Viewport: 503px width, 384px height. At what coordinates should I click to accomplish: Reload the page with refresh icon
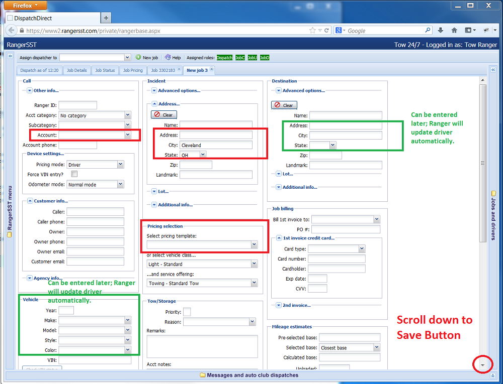pos(327,31)
